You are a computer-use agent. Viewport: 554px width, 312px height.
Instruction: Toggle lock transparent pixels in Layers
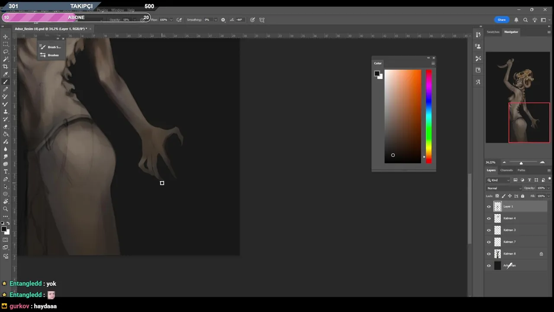tap(497, 196)
